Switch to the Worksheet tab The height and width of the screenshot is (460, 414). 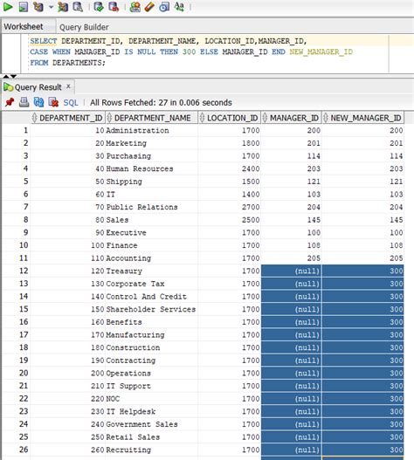24,27
